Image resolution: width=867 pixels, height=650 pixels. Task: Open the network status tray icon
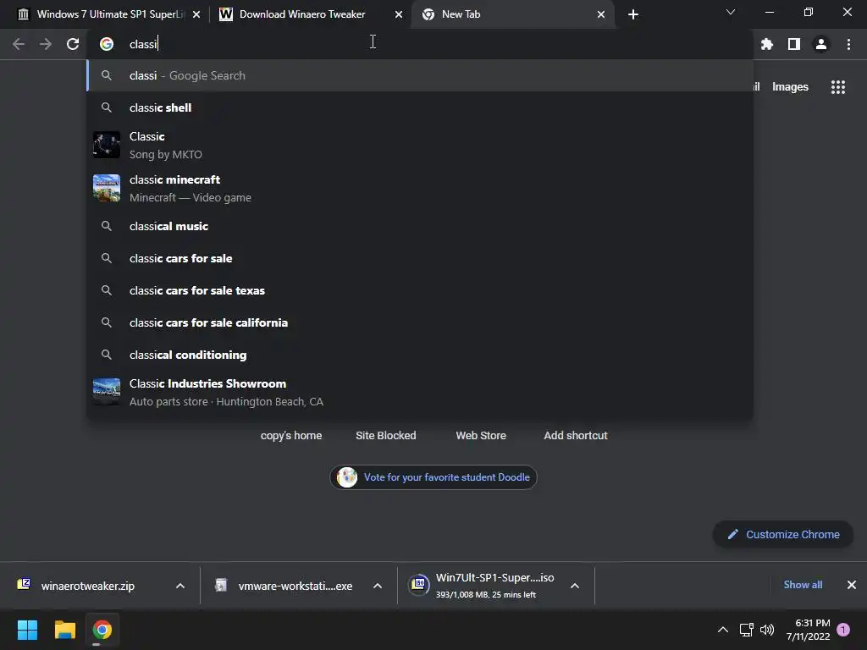click(747, 630)
